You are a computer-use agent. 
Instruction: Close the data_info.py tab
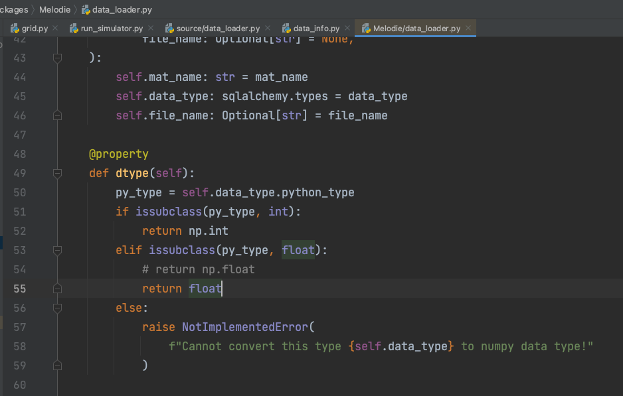click(347, 28)
